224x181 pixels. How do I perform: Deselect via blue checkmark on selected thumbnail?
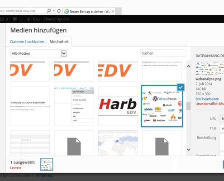click(x=181, y=87)
